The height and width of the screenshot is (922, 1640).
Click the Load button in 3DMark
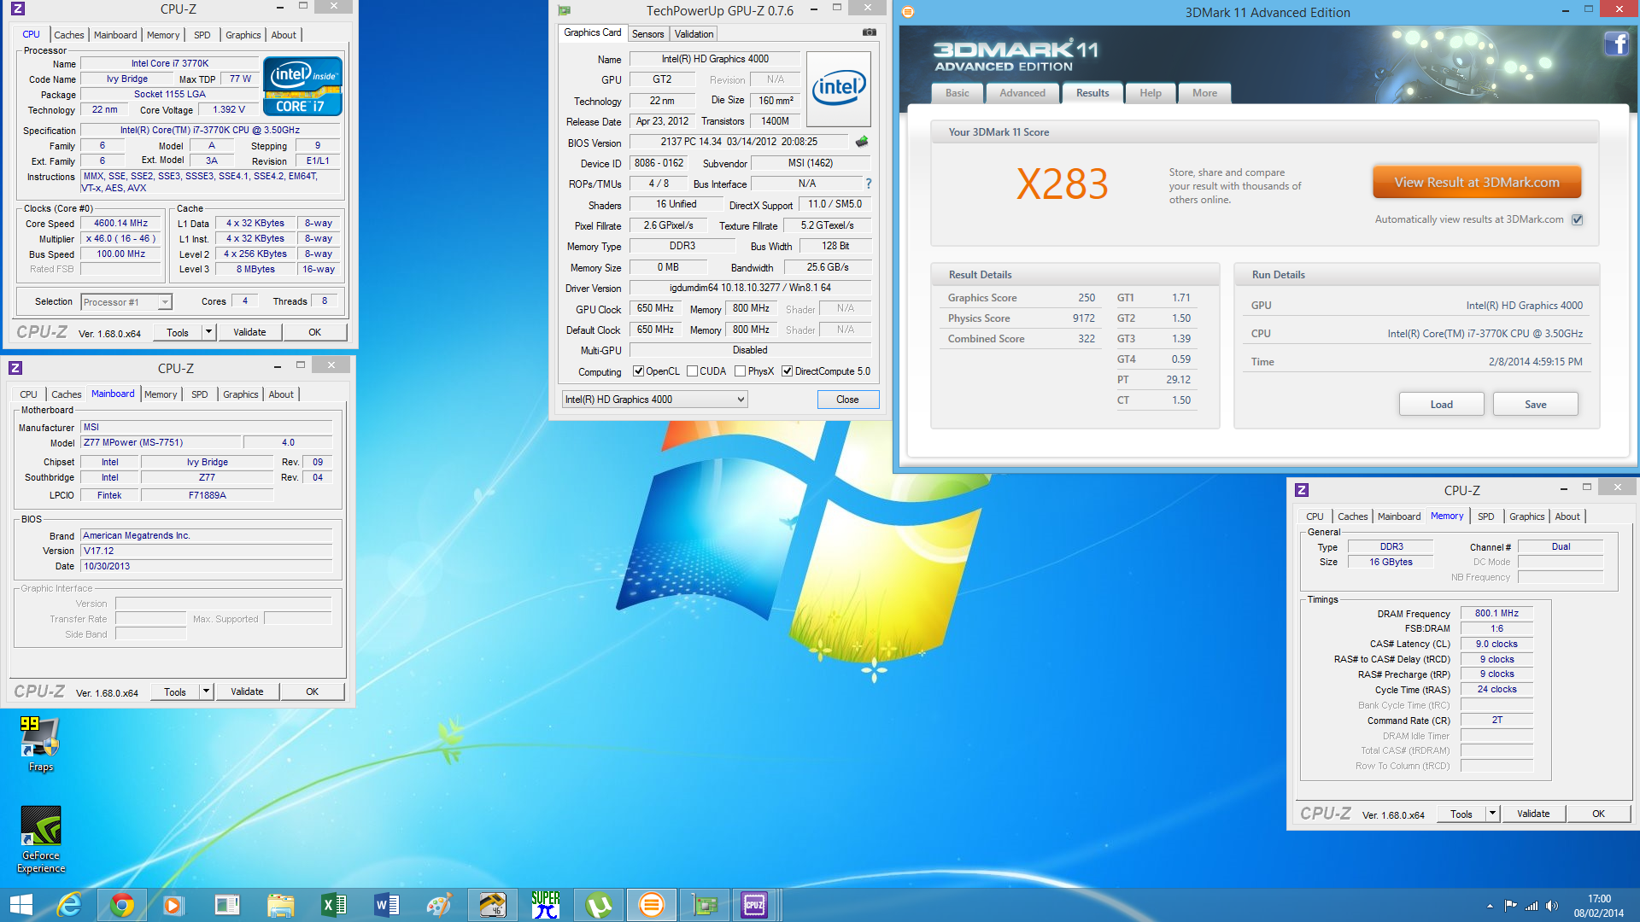1441,405
